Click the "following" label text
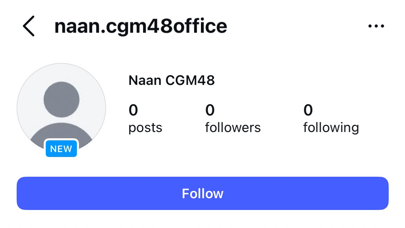This screenshot has width=405, height=228. click(331, 128)
